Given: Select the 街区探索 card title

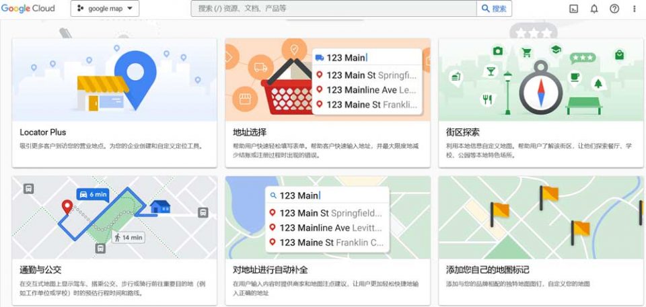Looking at the screenshot, I should pos(463,132).
